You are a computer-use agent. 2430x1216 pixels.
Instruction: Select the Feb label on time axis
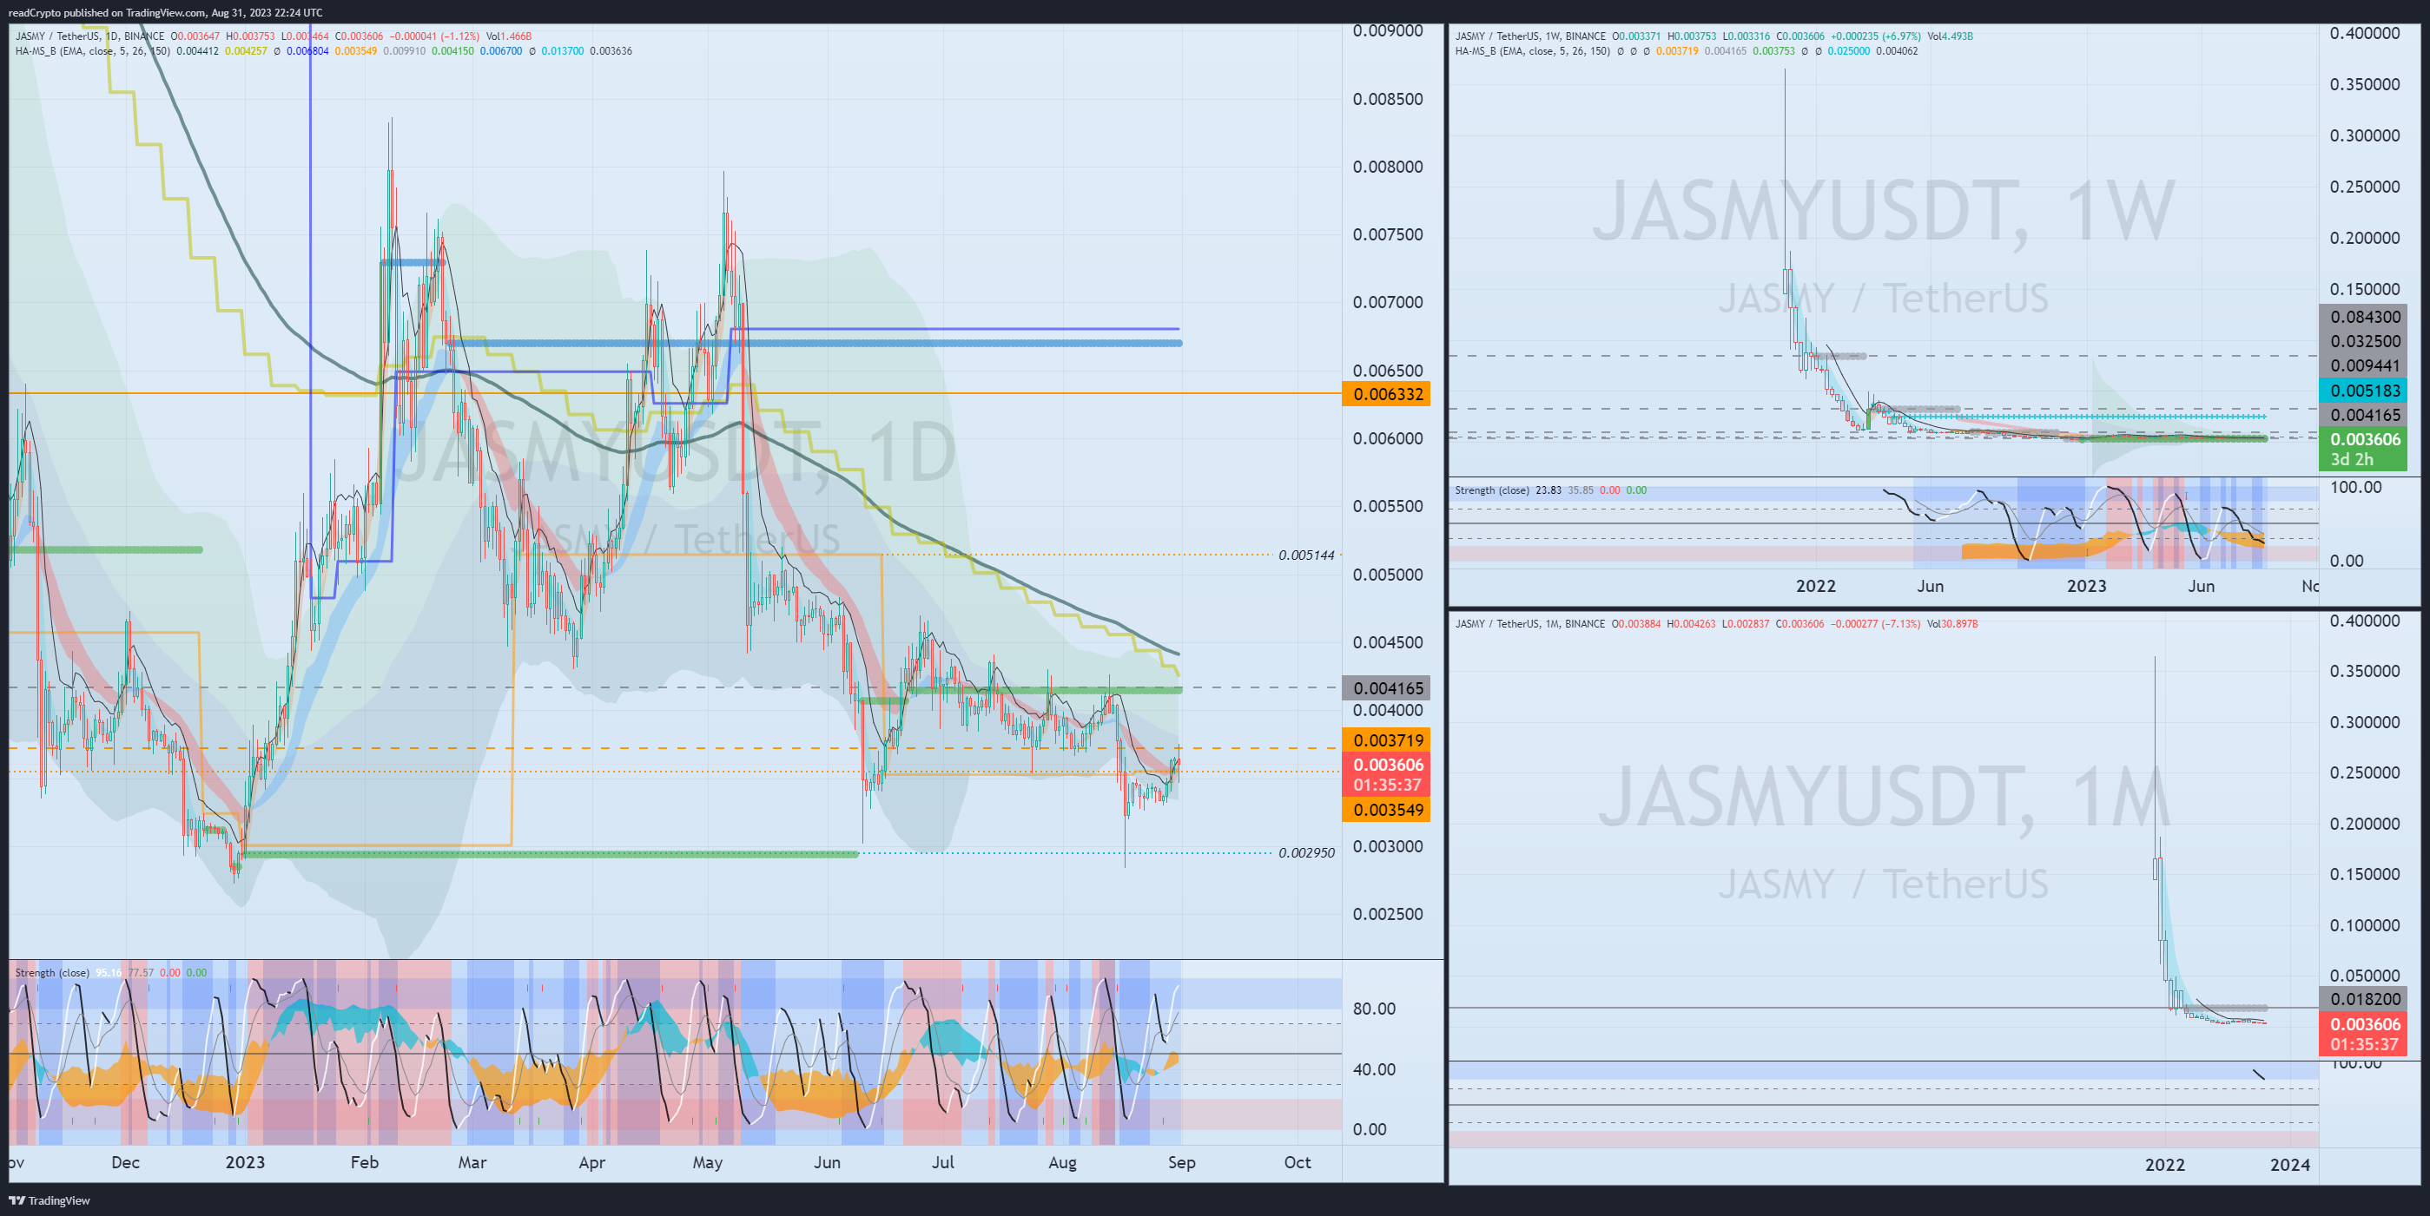(364, 1162)
